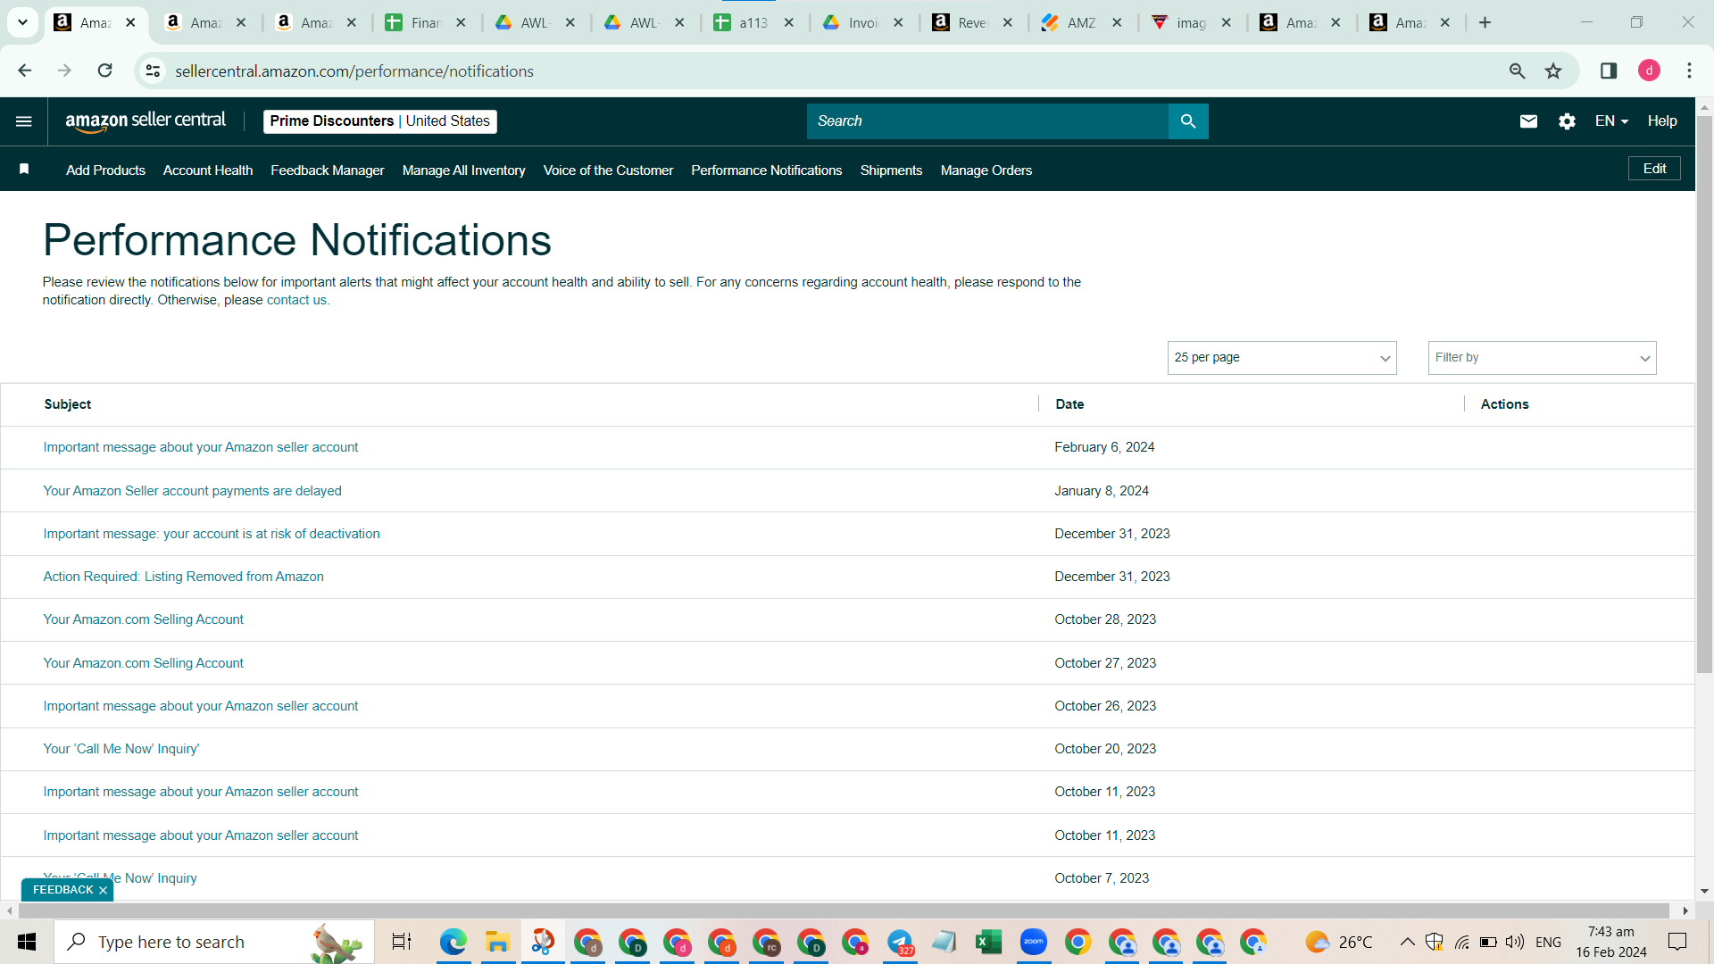Click the Date column header

1069,404
